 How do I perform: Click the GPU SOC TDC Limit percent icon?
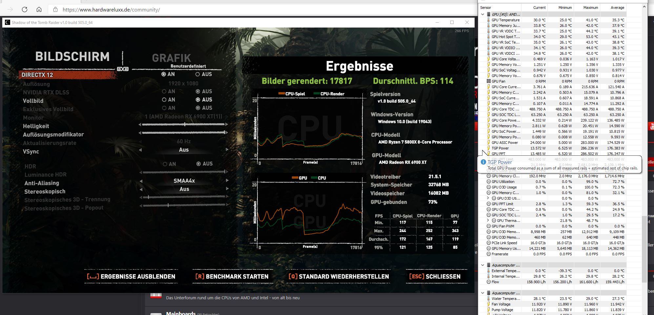488,215
